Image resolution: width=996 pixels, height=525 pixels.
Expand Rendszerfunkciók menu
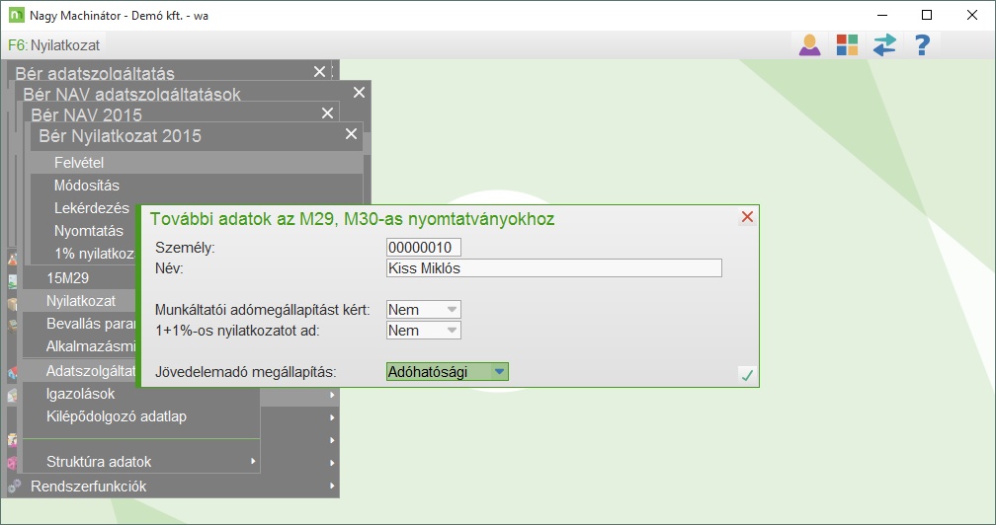173,487
